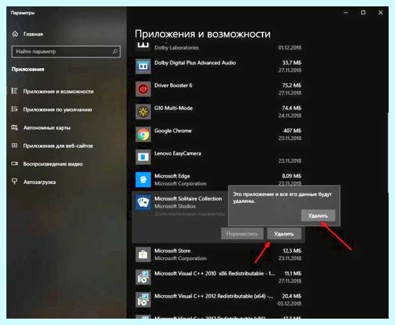
Task: Select the G10 Multi-Mode entry name
Action: 173,108
